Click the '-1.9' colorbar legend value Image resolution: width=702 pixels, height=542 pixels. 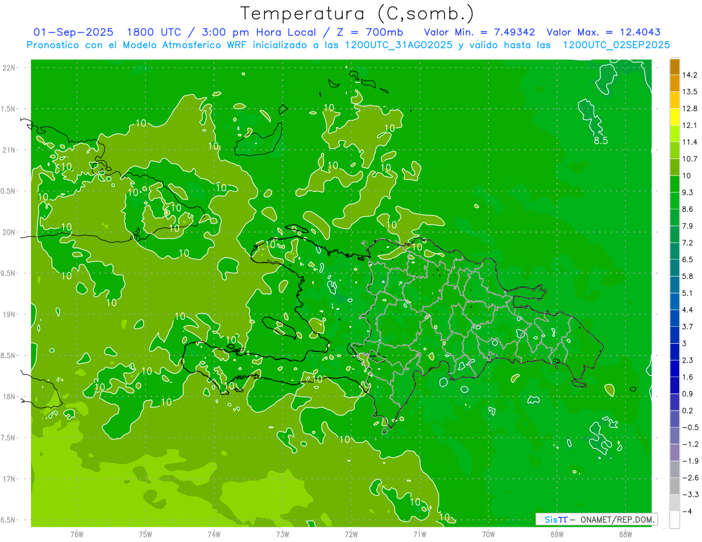click(x=690, y=461)
